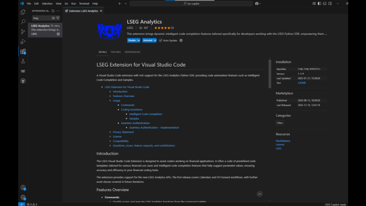Open manage gear on LSEG Analytics list item

tap(58, 34)
